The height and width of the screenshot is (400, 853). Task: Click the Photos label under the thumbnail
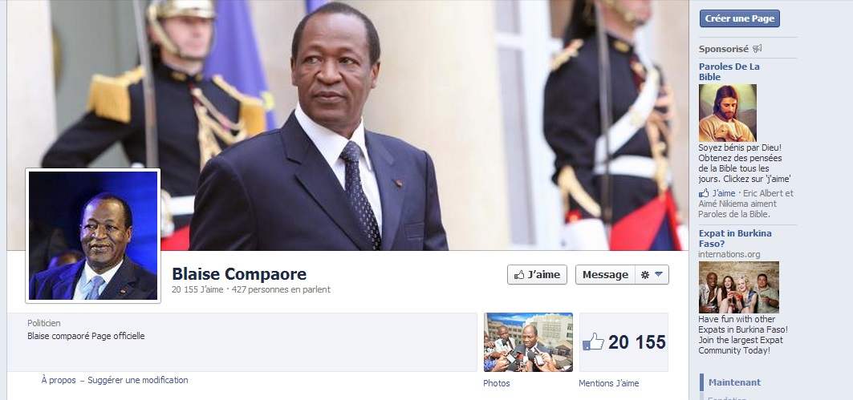tap(497, 383)
